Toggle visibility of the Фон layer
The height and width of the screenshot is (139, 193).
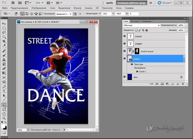coord(125,77)
